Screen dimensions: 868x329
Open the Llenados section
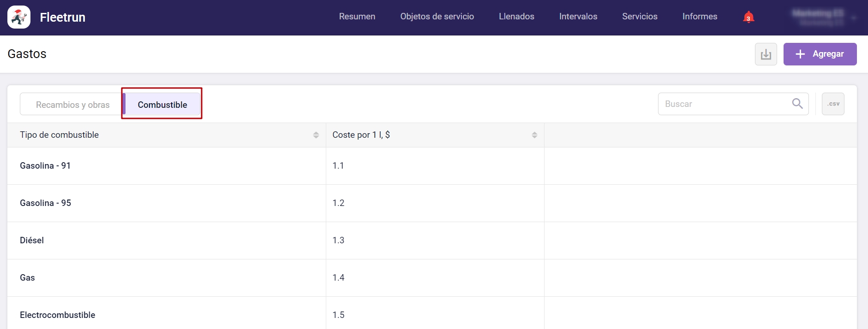pos(516,17)
